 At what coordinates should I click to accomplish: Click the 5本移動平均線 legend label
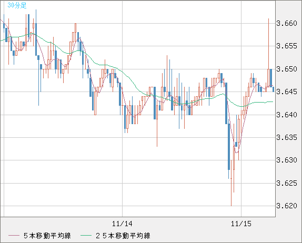(47, 236)
